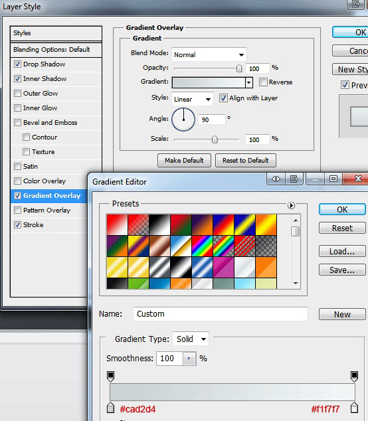Choose the rainbow spectrum gradient preset
Image resolution: width=368 pixels, height=421 pixels.
[x=202, y=246]
